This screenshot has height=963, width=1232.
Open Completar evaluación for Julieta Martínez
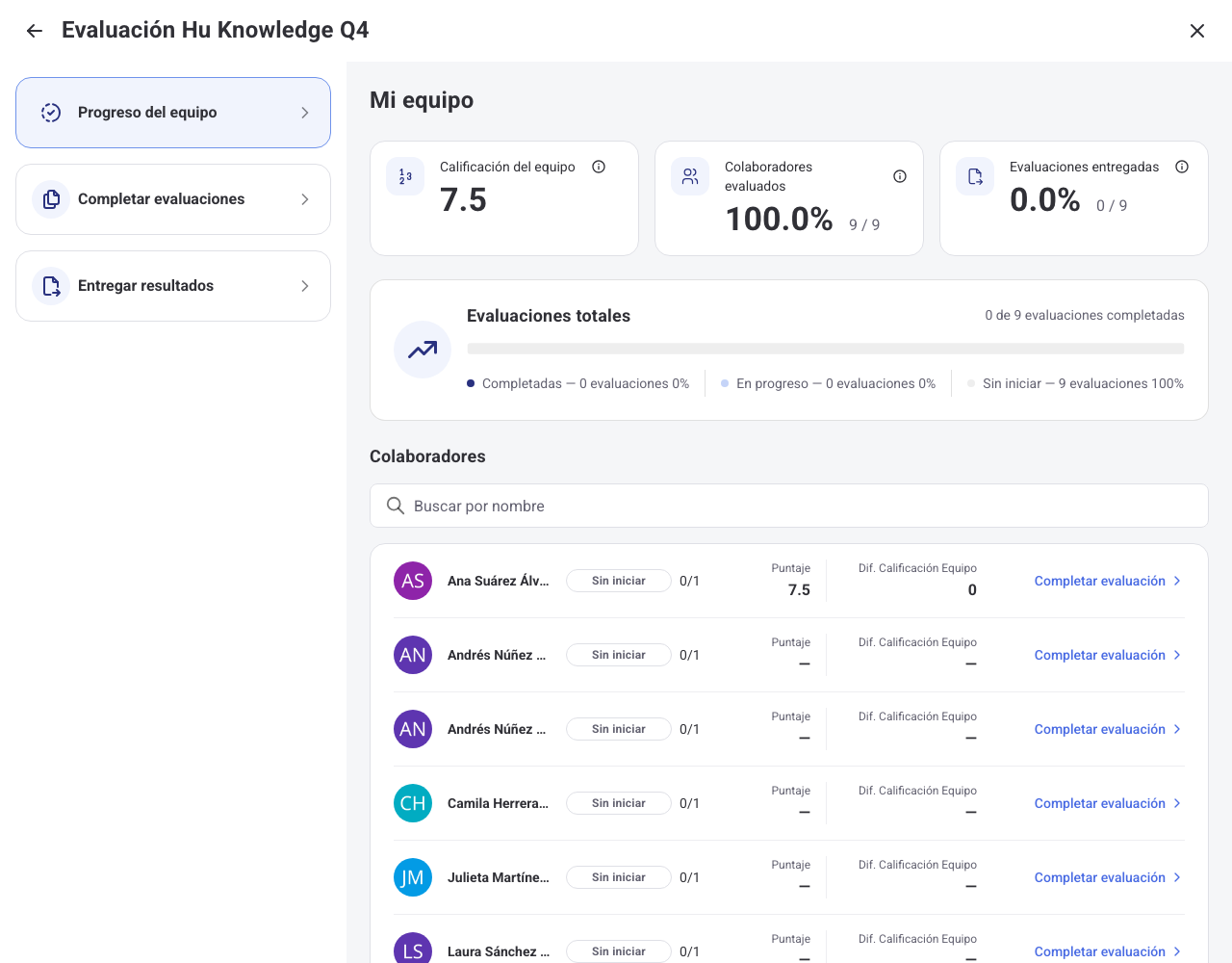pyautogui.click(x=1108, y=877)
